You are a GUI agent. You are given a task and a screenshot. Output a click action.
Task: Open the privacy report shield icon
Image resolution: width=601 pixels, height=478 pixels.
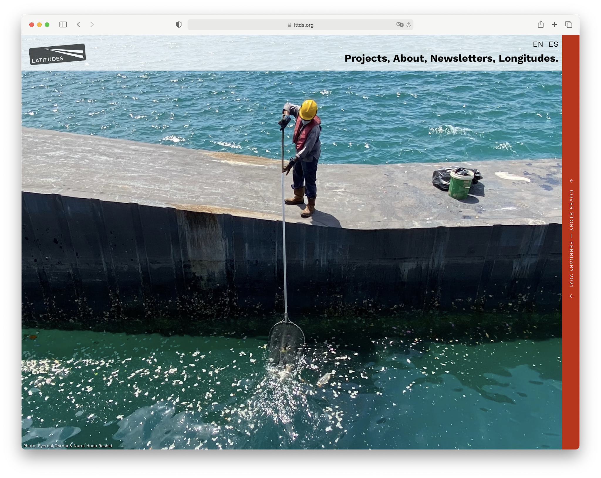click(179, 25)
